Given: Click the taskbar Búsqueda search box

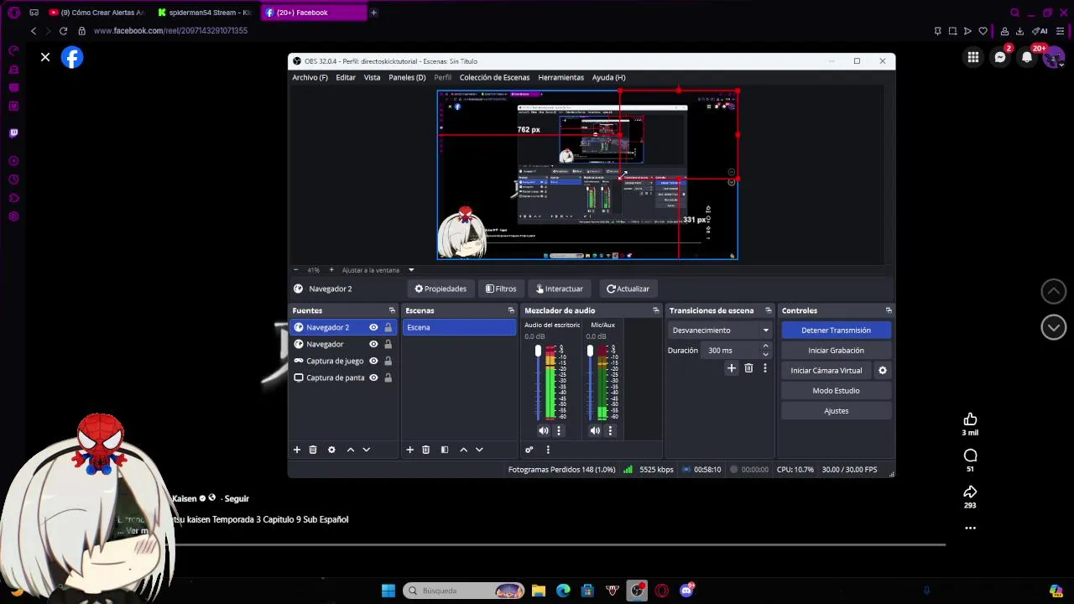Looking at the screenshot, I should tap(464, 591).
